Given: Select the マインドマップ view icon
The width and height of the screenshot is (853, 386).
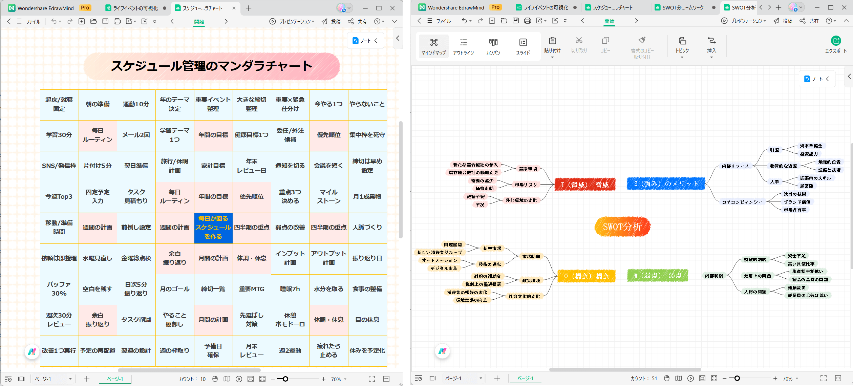Looking at the screenshot, I should click(x=433, y=46).
